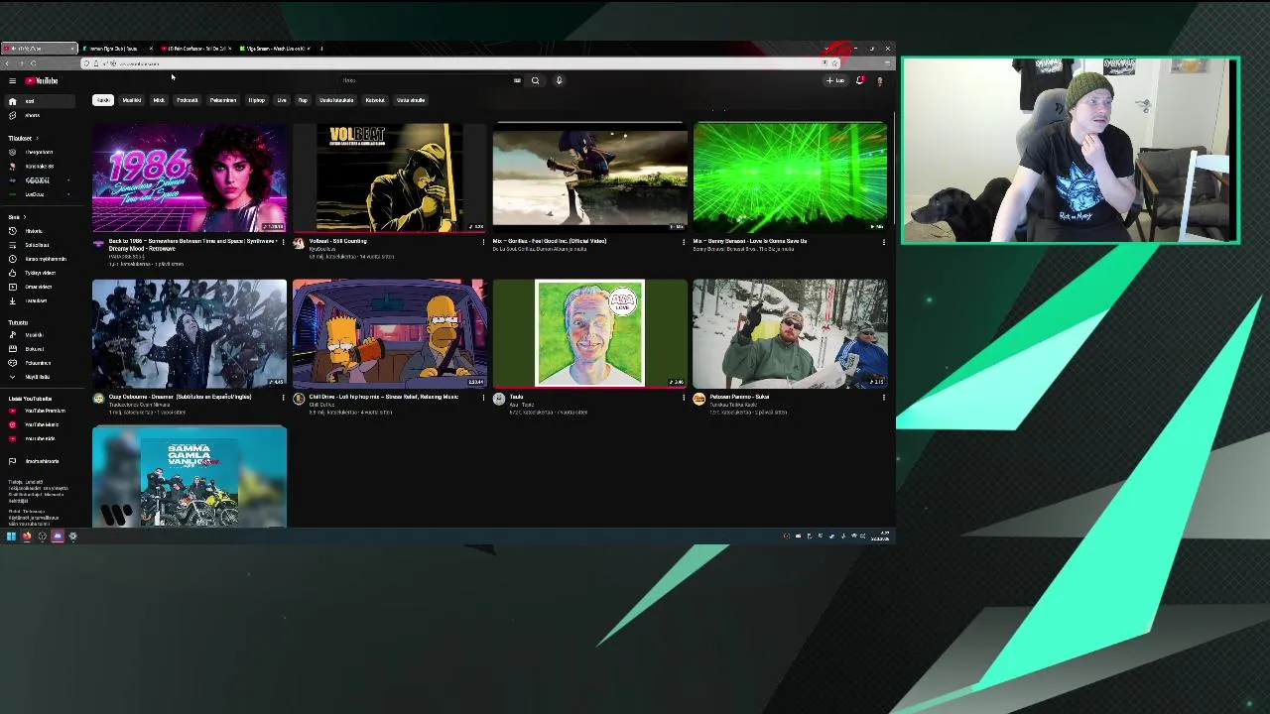
Task: Open the on-screen keyboard icon in search
Action: coord(517,80)
